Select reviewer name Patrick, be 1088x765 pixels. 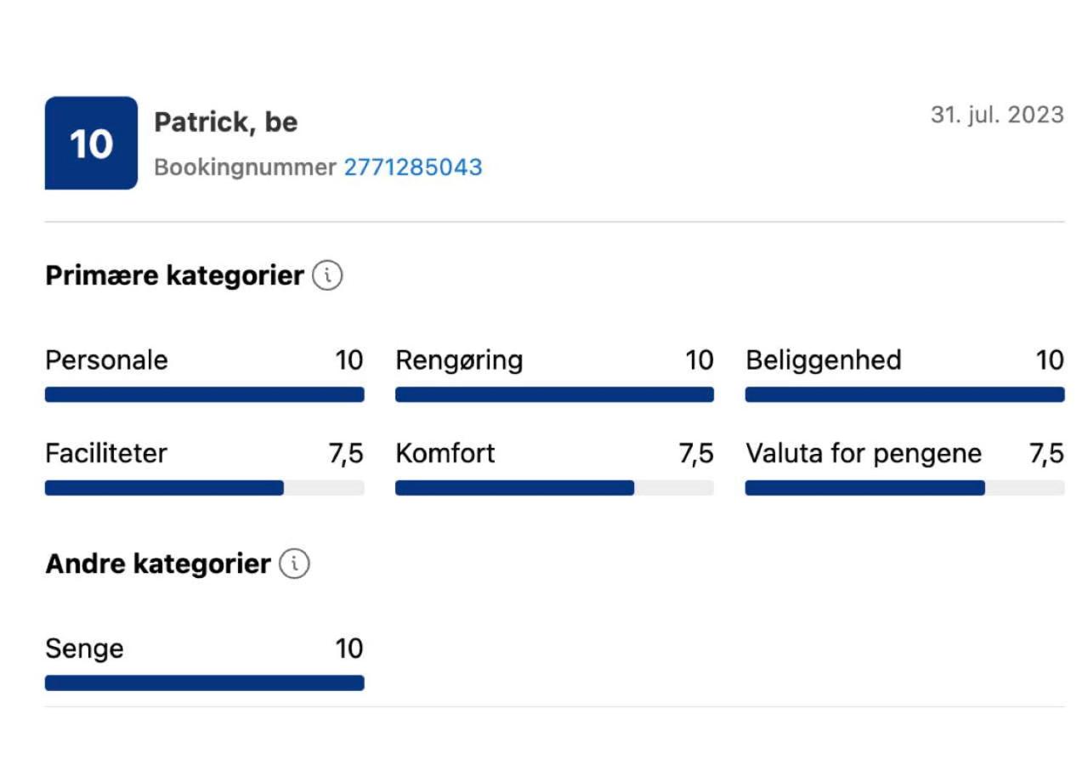[x=225, y=122]
